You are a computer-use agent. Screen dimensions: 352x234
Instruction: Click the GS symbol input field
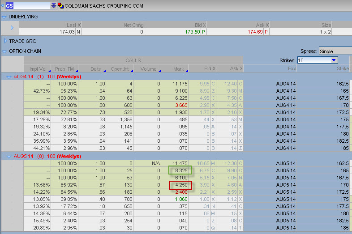click(x=27, y=6)
